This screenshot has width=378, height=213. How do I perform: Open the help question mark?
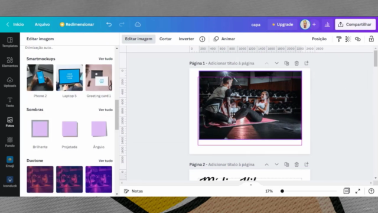tap(372, 191)
